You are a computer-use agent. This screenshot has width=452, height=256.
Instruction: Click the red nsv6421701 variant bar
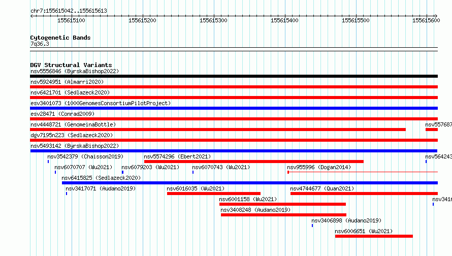pos(234,98)
